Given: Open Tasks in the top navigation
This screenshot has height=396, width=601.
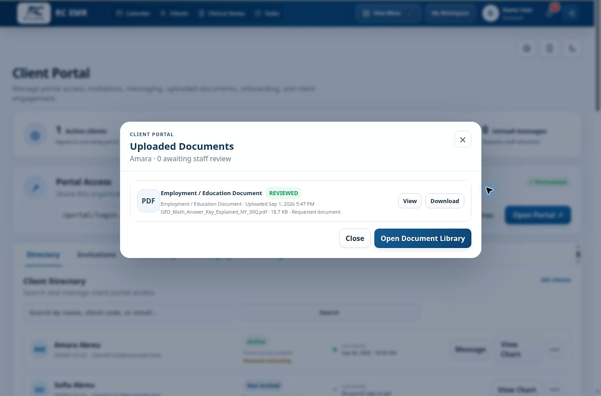Looking at the screenshot, I should tap(267, 13).
